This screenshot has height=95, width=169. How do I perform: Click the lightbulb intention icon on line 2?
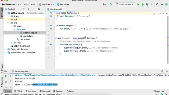point(58,16)
